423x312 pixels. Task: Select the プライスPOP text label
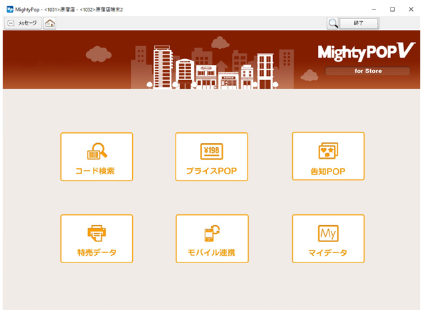[211, 171]
